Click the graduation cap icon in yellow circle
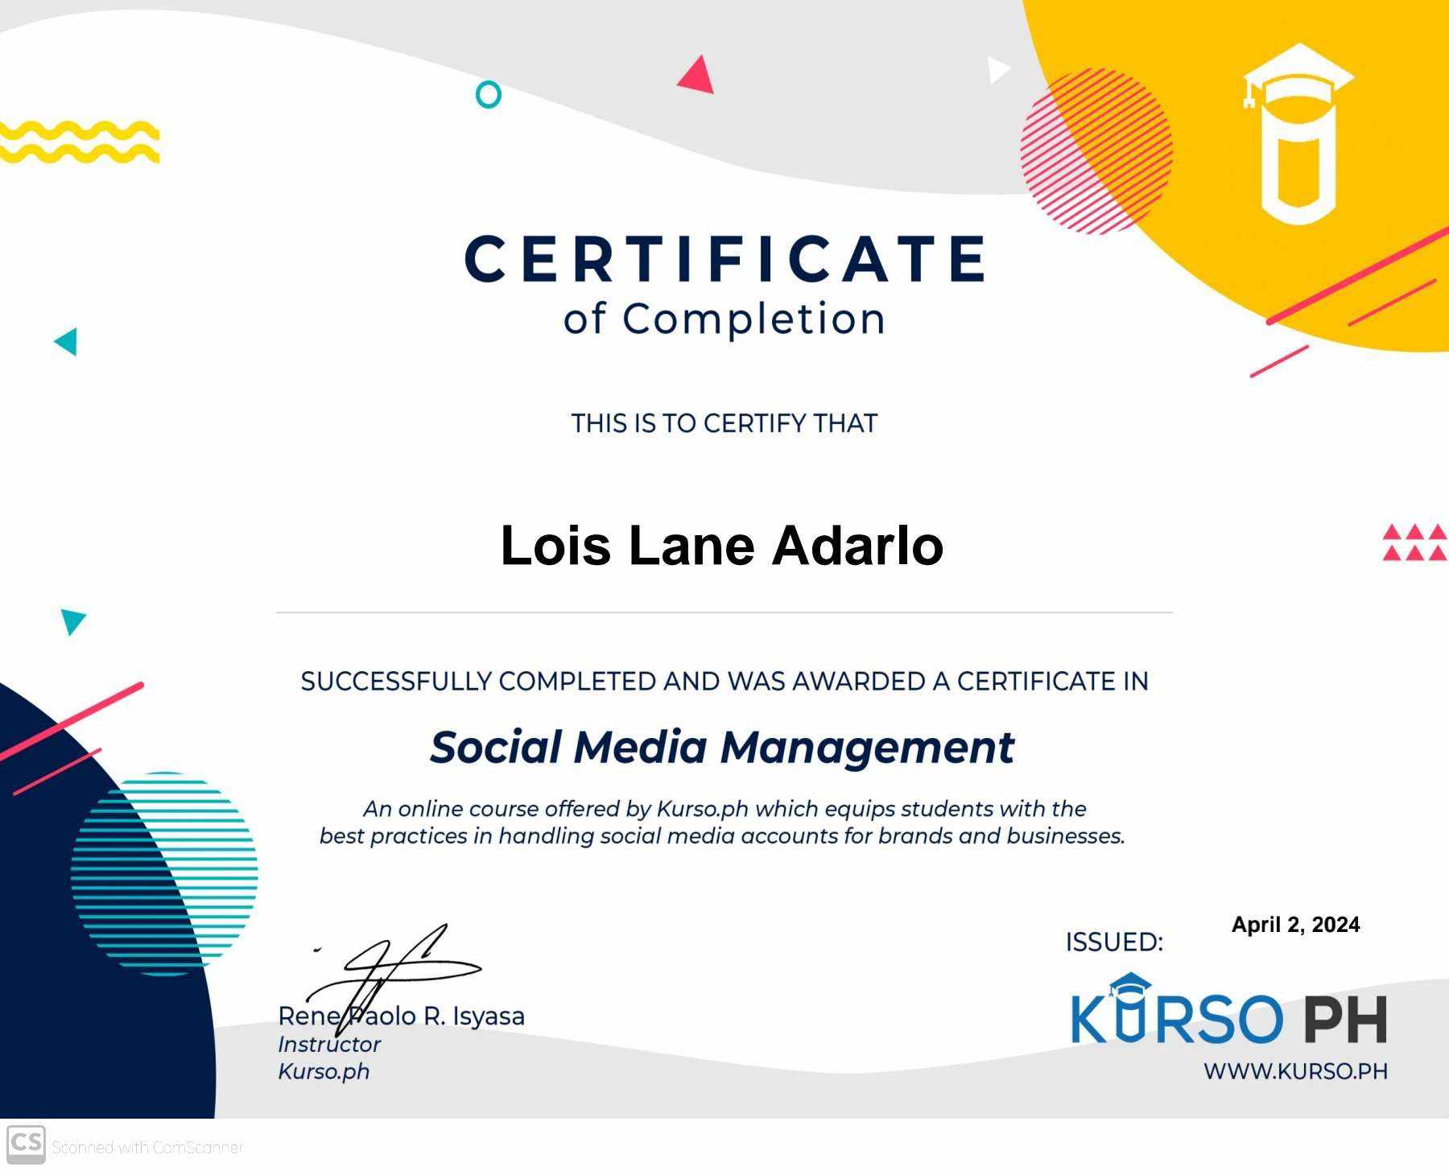 coord(1298,133)
